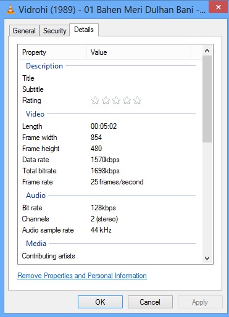Click the Frame height property label
The height and width of the screenshot is (317, 229).
[x=41, y=149]
